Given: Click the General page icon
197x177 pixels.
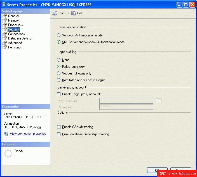Looking at the screenshot, I should [x=4, y=16].
